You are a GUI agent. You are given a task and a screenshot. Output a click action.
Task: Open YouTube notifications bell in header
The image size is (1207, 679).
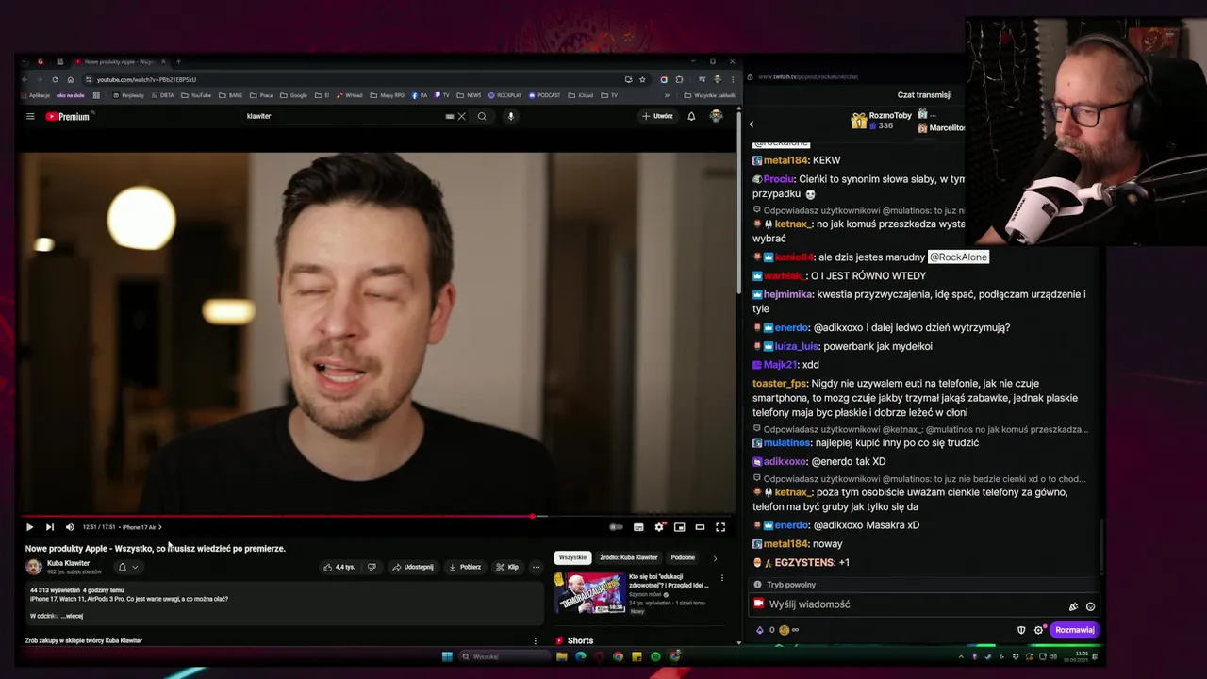(691, 116)
